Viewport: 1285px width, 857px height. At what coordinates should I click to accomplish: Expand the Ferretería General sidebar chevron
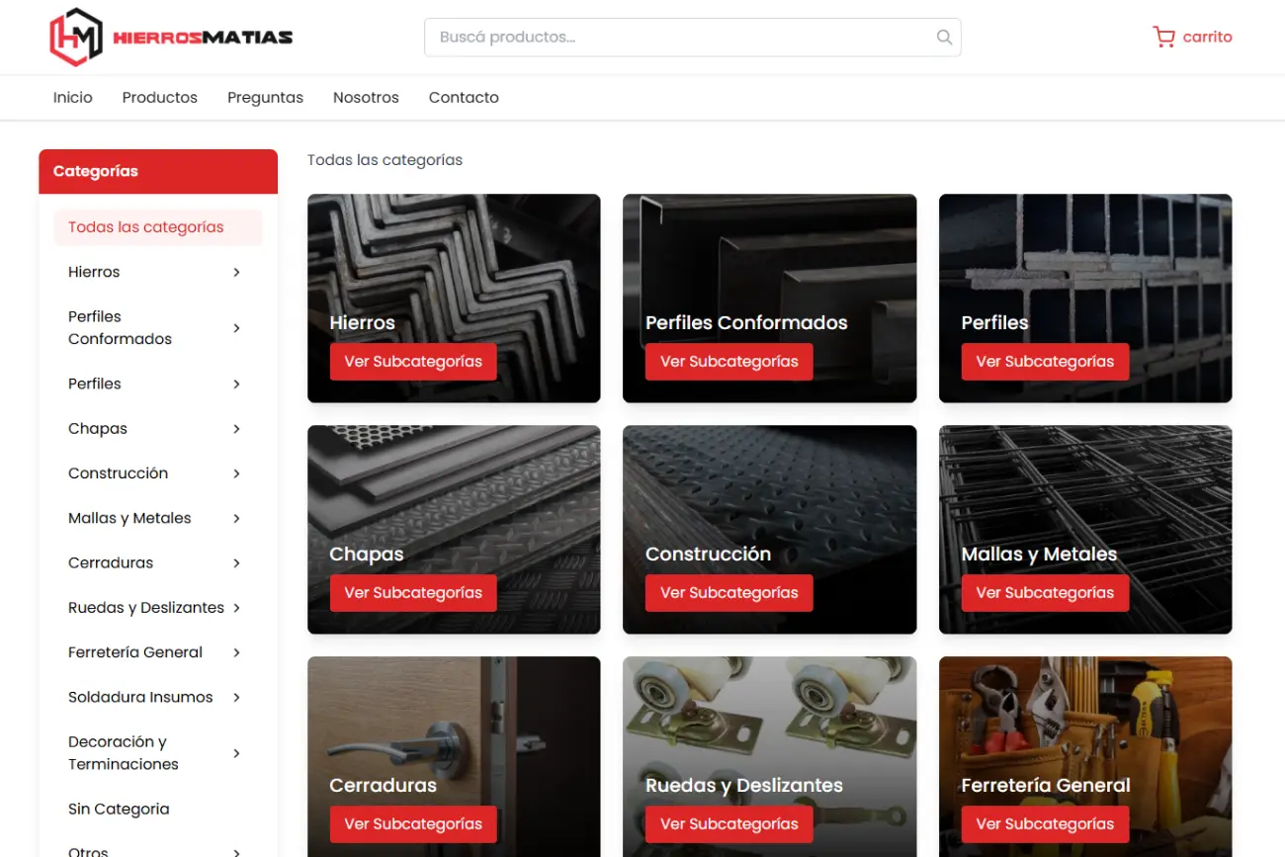(236, 652)
